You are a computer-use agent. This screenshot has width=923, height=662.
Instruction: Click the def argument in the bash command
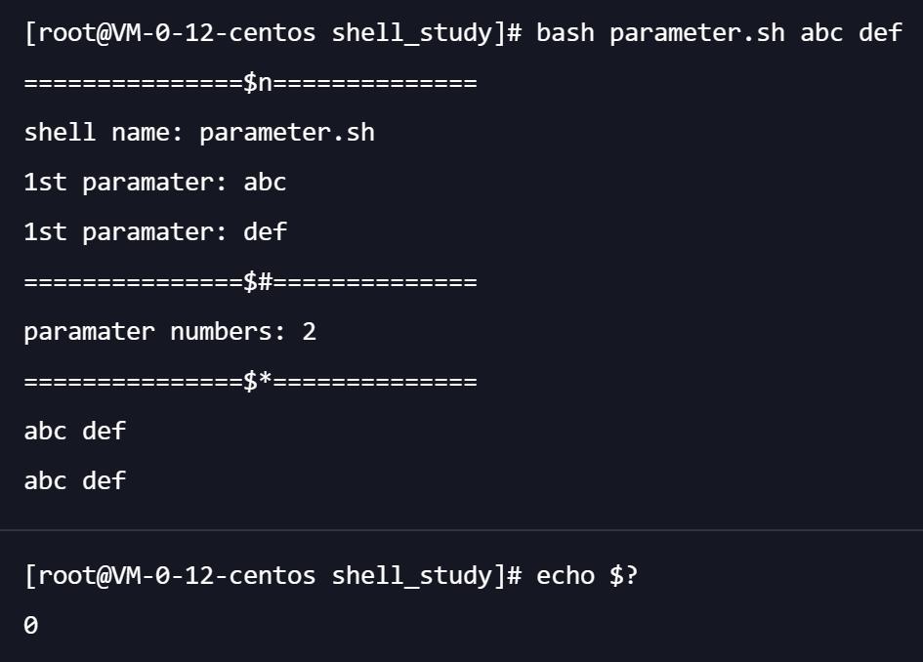click(880, 33)
